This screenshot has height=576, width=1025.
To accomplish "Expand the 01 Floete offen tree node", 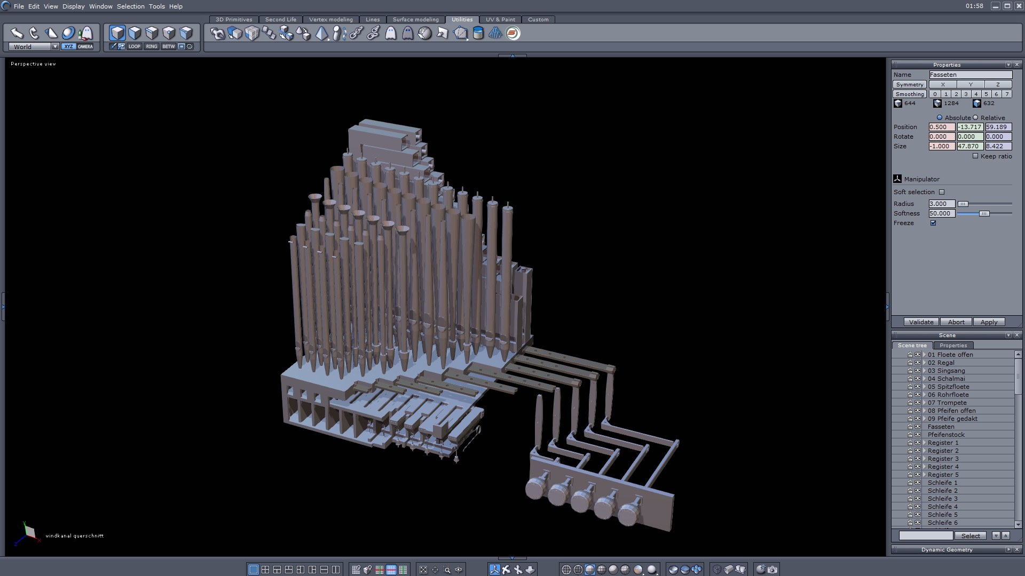I will pyautogui.click(x=924, y=355).
